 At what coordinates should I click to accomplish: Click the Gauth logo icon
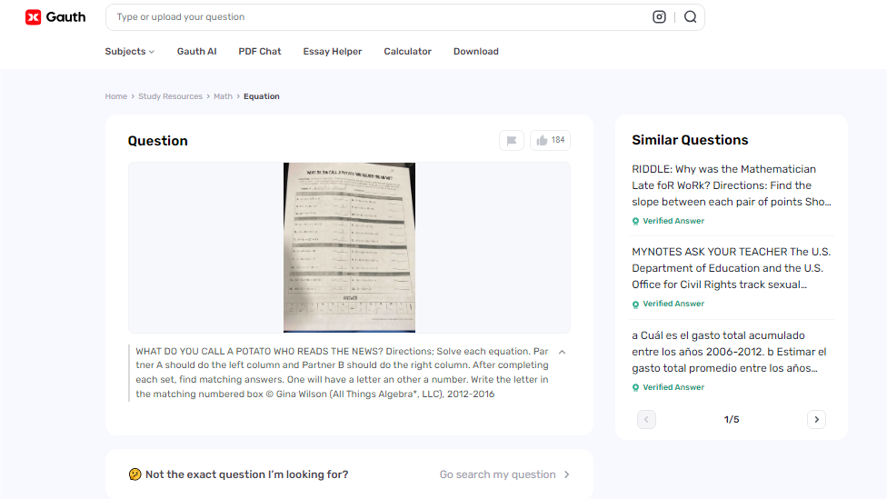point(34,16)
